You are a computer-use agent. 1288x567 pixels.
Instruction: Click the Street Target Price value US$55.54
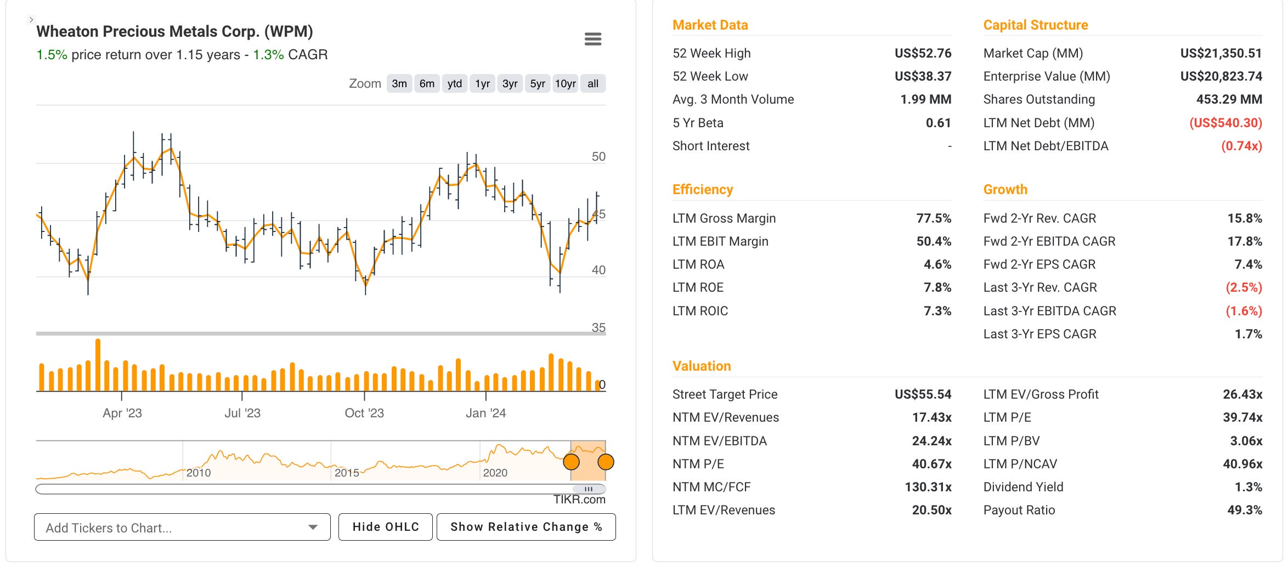[923, 394]
